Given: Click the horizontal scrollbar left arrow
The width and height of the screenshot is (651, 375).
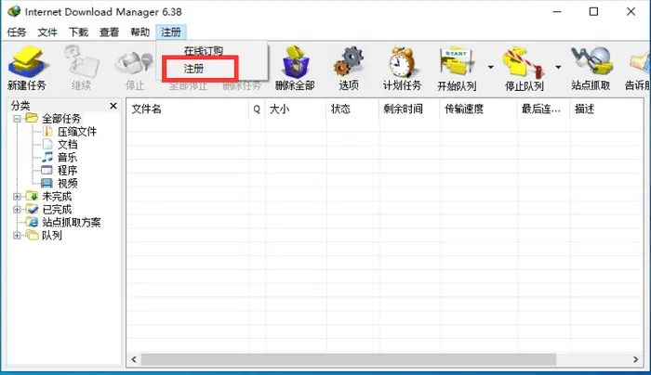Looking at the screenshot, I should (134, 359).
